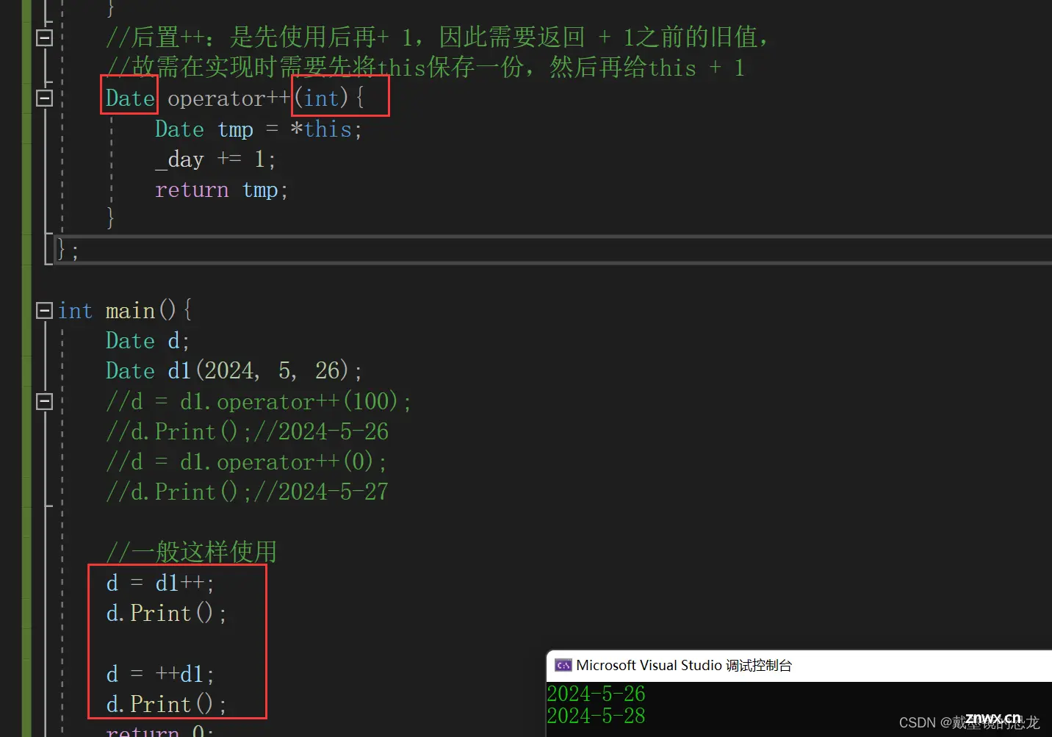Click the comment //d = d1.operator++(0);
The height and width of the screenshot is (737, 1052).
click(x=246, y=461)
